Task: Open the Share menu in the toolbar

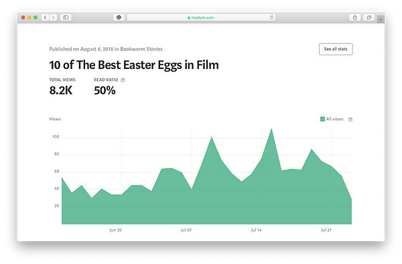Action: pyautogui.click(x=355, y=17)
